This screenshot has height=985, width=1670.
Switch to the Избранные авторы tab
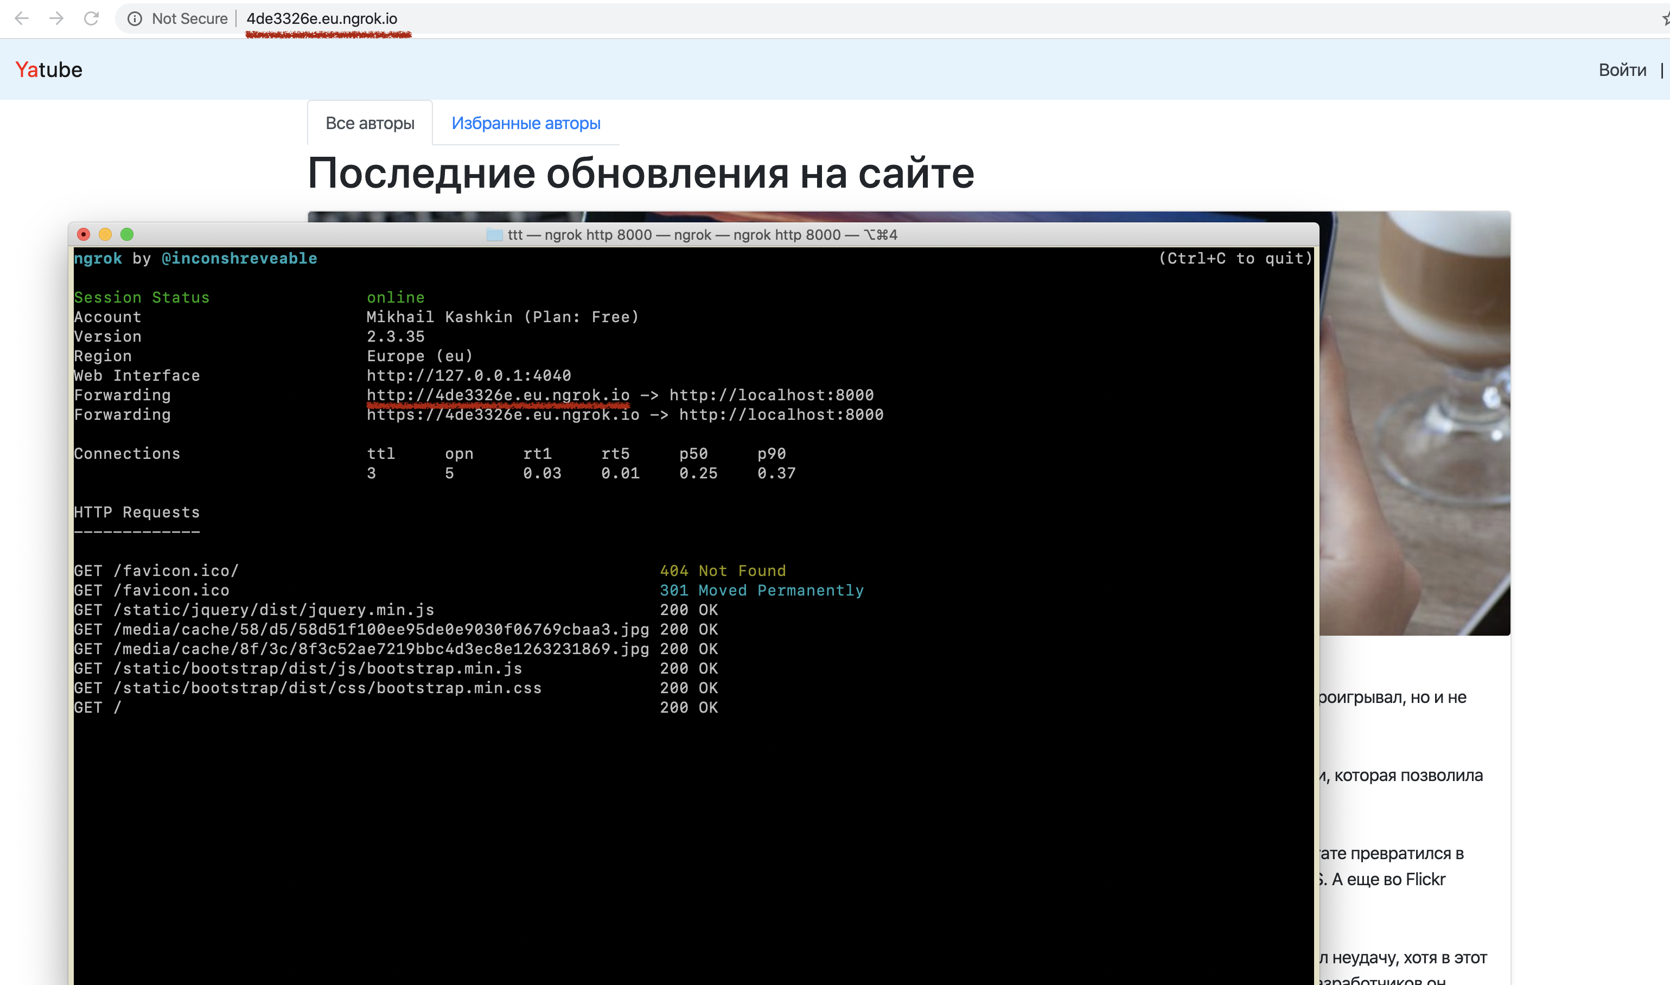[x=526, y=123]
